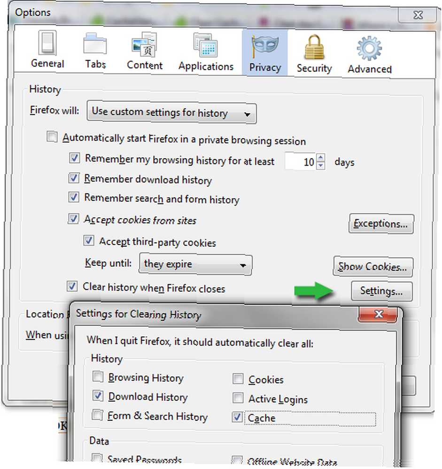Click the Show Cookies button

click(x=373, y=266)
